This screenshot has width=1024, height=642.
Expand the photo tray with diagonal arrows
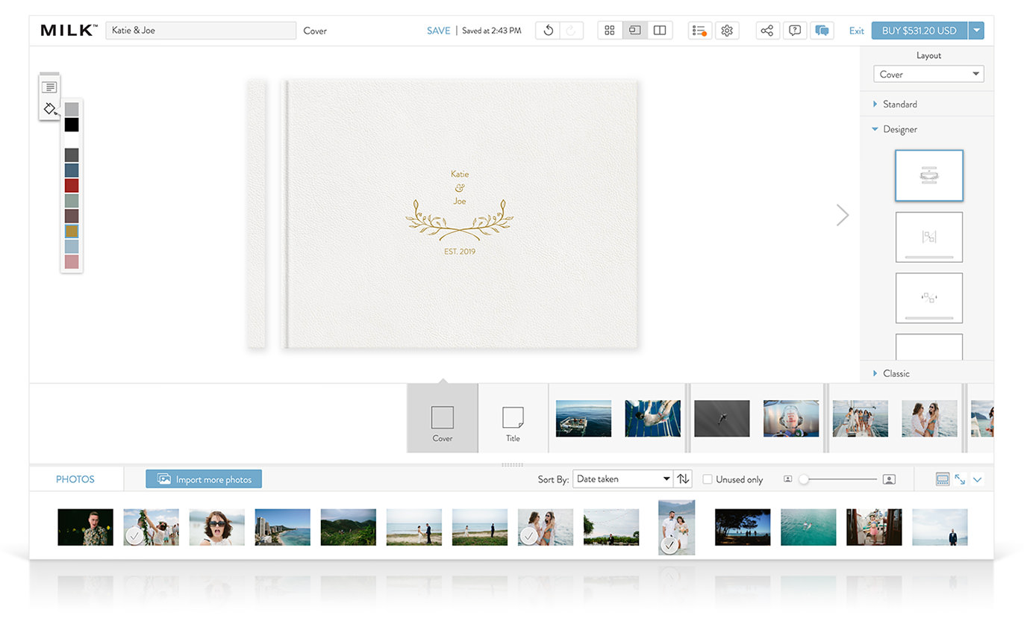(960, 479)
